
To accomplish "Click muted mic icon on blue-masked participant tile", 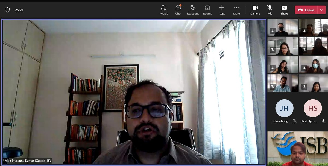I will [304, 68].
